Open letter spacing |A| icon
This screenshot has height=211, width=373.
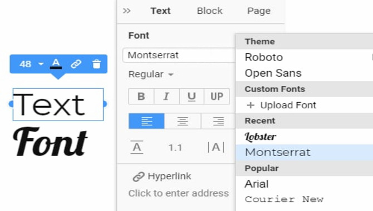[216, 147]
